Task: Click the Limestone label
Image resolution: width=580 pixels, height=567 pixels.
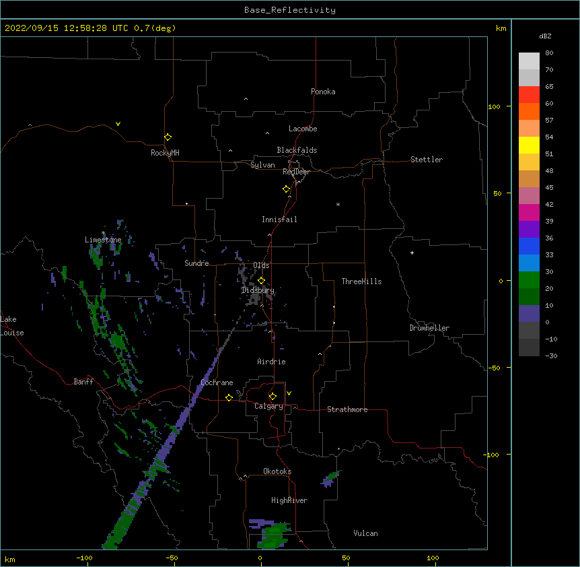Action: pyautogui.click(x=103, y=240)
